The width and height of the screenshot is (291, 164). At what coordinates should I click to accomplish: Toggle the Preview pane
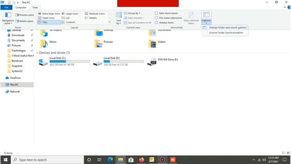tap(25, 15)
